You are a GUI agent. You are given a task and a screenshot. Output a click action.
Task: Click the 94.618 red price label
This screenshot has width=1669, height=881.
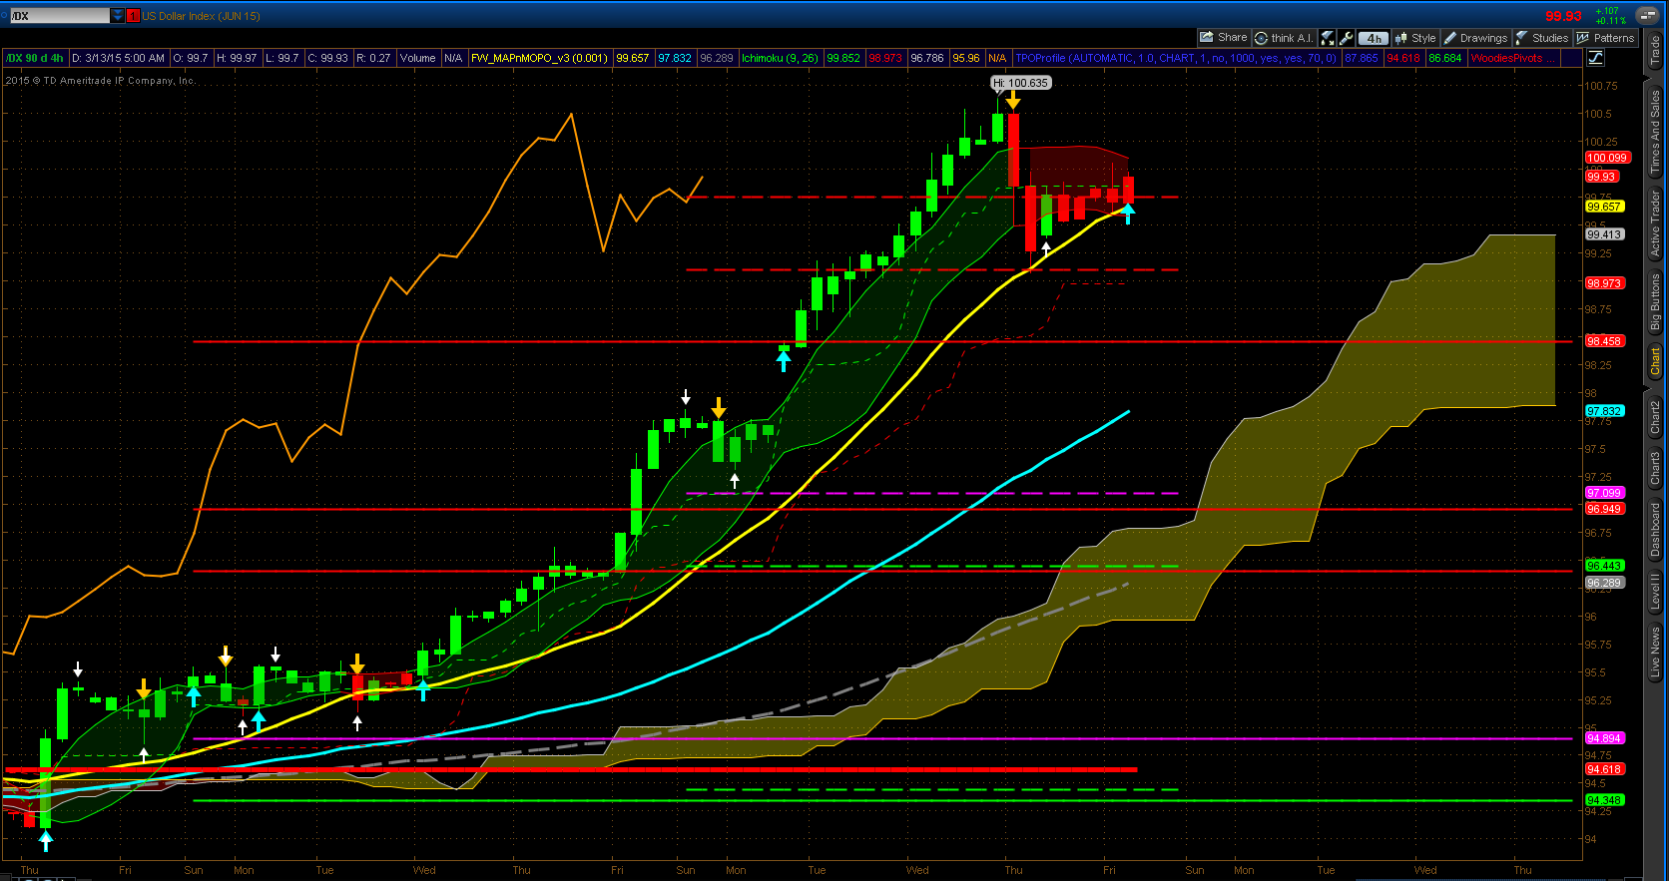coord(1604,769)
